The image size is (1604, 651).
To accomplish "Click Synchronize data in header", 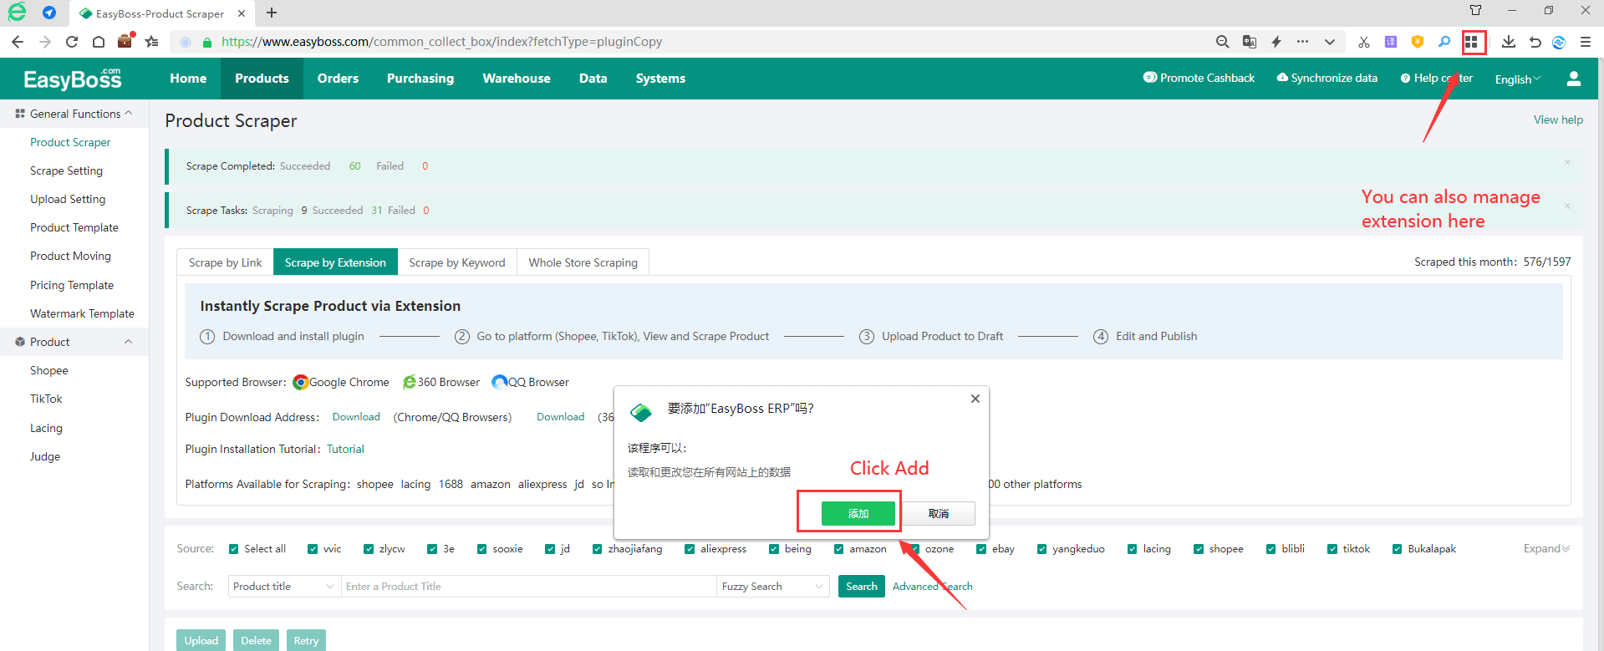I will click(1327, 78).
